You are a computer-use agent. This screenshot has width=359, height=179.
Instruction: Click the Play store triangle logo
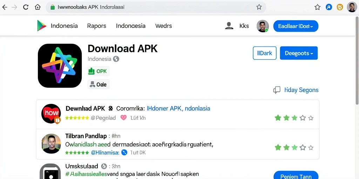click(42, 26)
